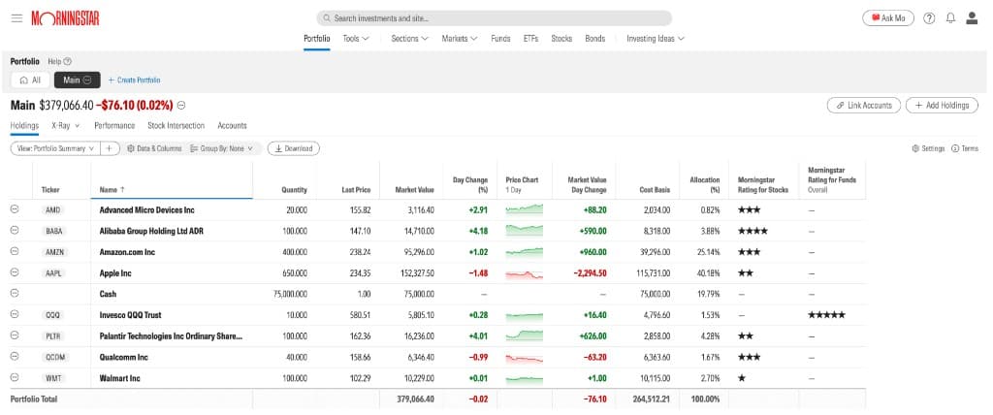The height and width of the screenshot is (415, 993).
Task: Open ETFs in the top nav
Action: [x=530, y=39]
